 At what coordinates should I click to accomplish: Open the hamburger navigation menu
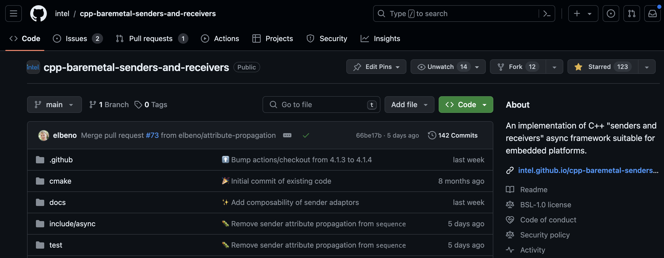[x=14, y=14]
